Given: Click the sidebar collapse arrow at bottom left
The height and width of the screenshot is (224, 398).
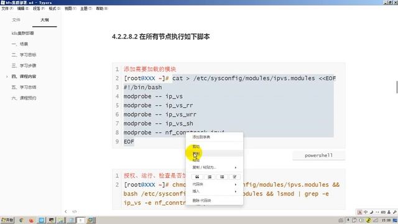Looking at the screenshot, I should pyautogui.click(x=66, y=212).
